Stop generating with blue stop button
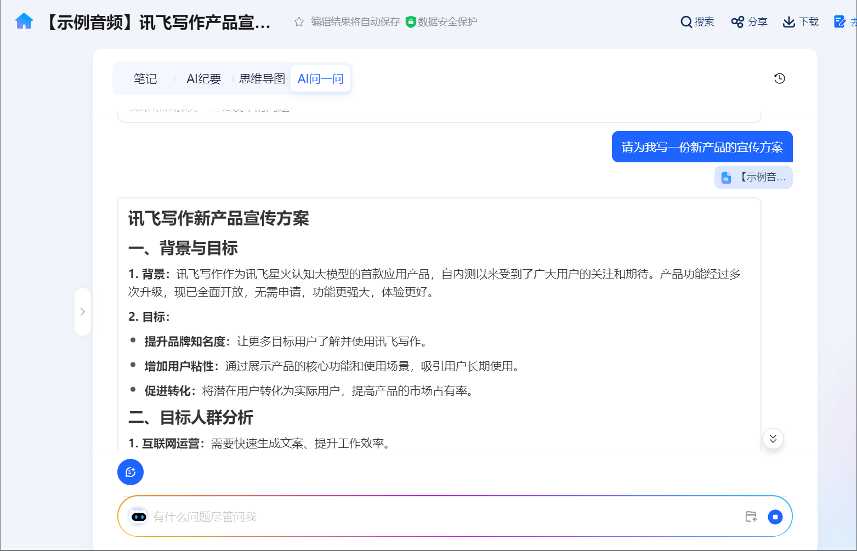The height and width of the screenshot is (551, 857). [x=775, y=516]
